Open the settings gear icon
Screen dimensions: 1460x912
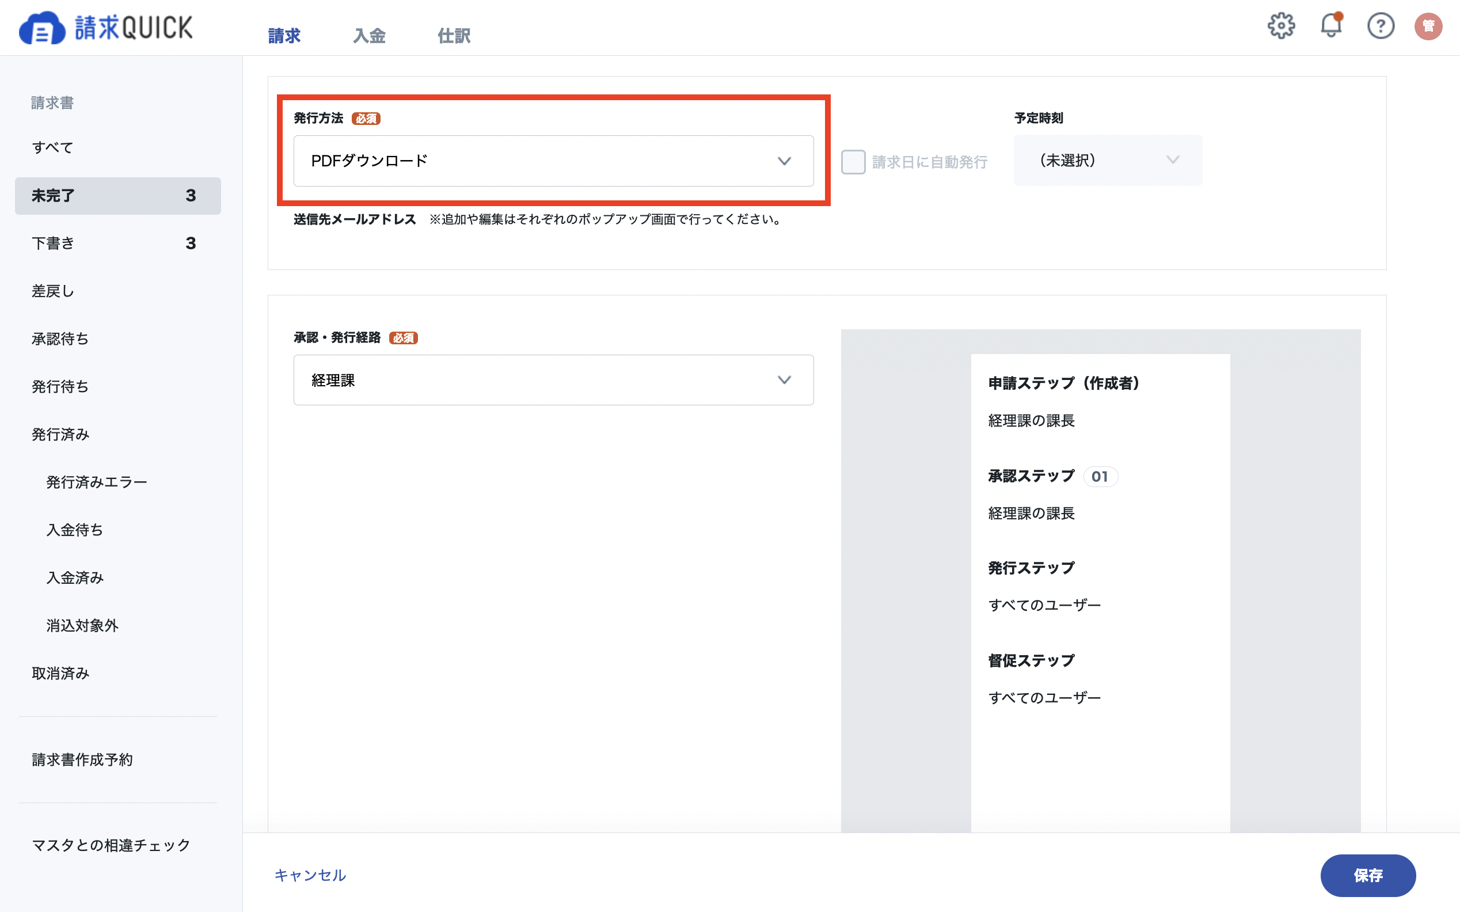1281,26
